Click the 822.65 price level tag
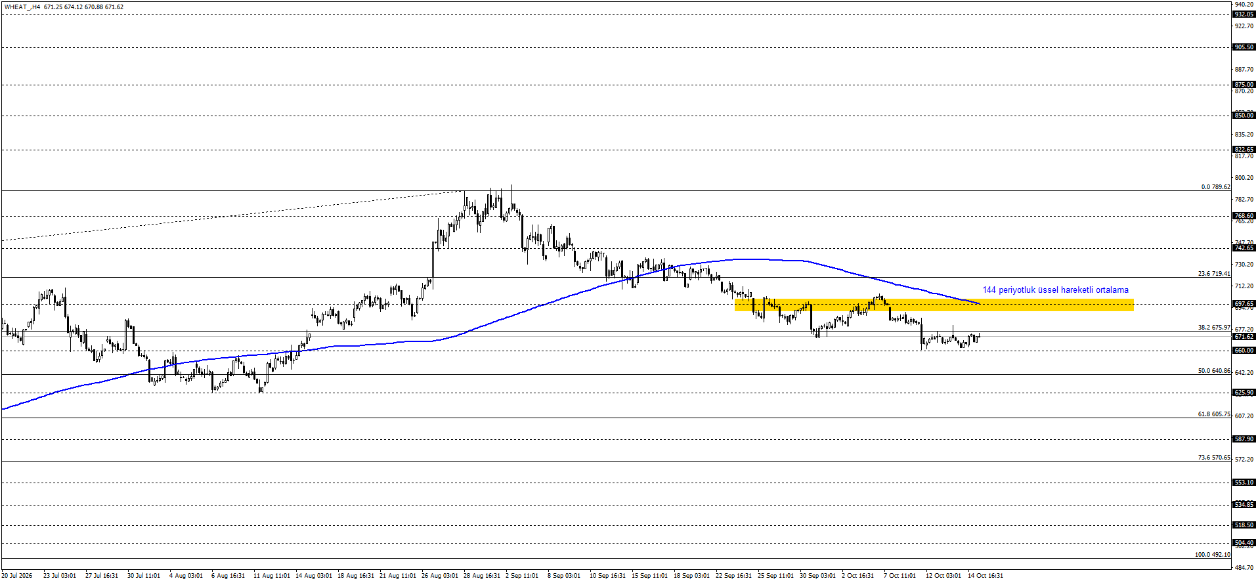Image resolution: width=1258 pixels, height=583 pixels. click(x=1244, y=150)
